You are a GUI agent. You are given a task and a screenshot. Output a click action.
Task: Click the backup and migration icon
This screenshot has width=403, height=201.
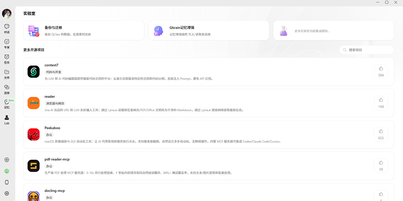(x=34, y=31)
